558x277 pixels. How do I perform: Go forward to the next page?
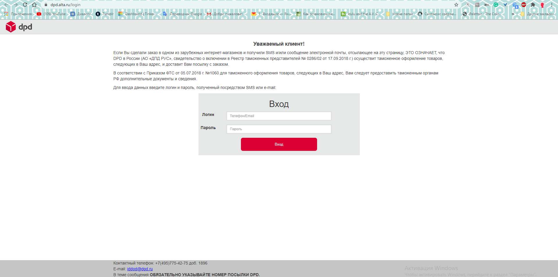pos(16,5)
